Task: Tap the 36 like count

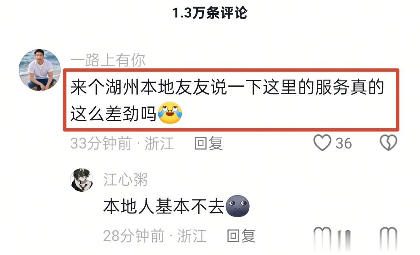Action: 343,143
